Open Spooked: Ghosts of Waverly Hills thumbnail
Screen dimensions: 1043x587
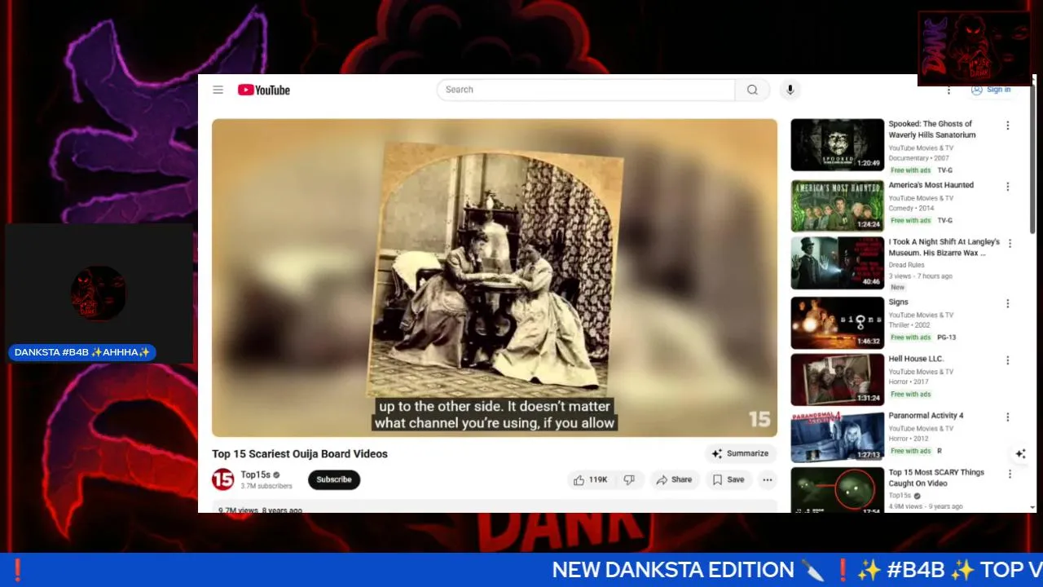(837, 145)
